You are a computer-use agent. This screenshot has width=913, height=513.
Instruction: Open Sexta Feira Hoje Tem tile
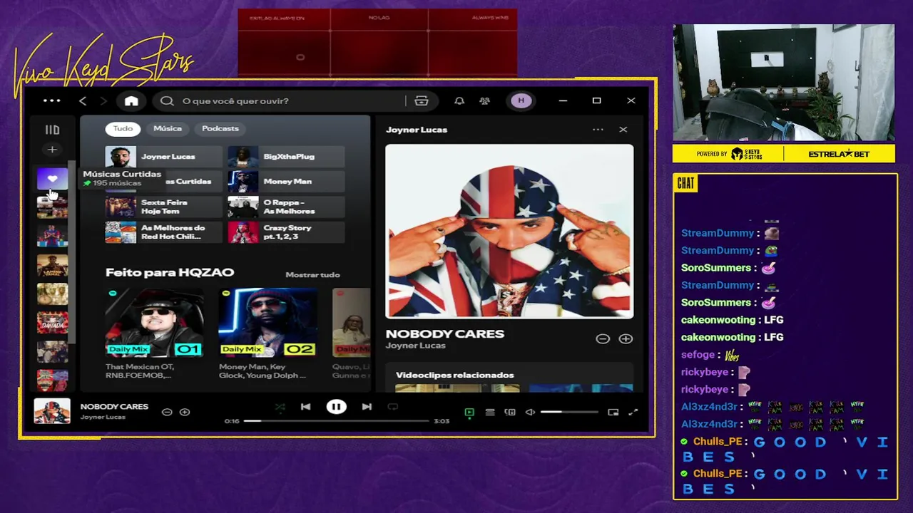163,207
